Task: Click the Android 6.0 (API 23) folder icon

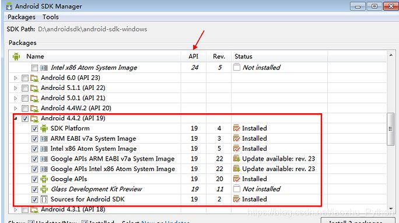Action: pyautogui.click(x=34, y=78)
